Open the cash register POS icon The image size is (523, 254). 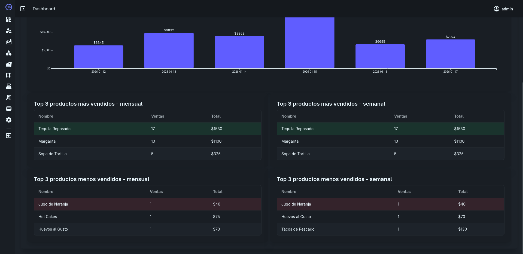(9, 86)
